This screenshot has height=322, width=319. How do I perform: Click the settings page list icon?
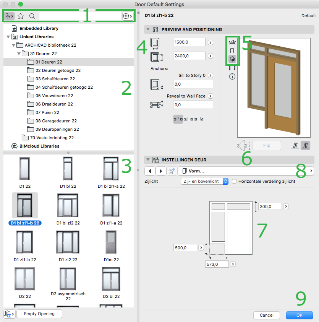pos(172,171)
